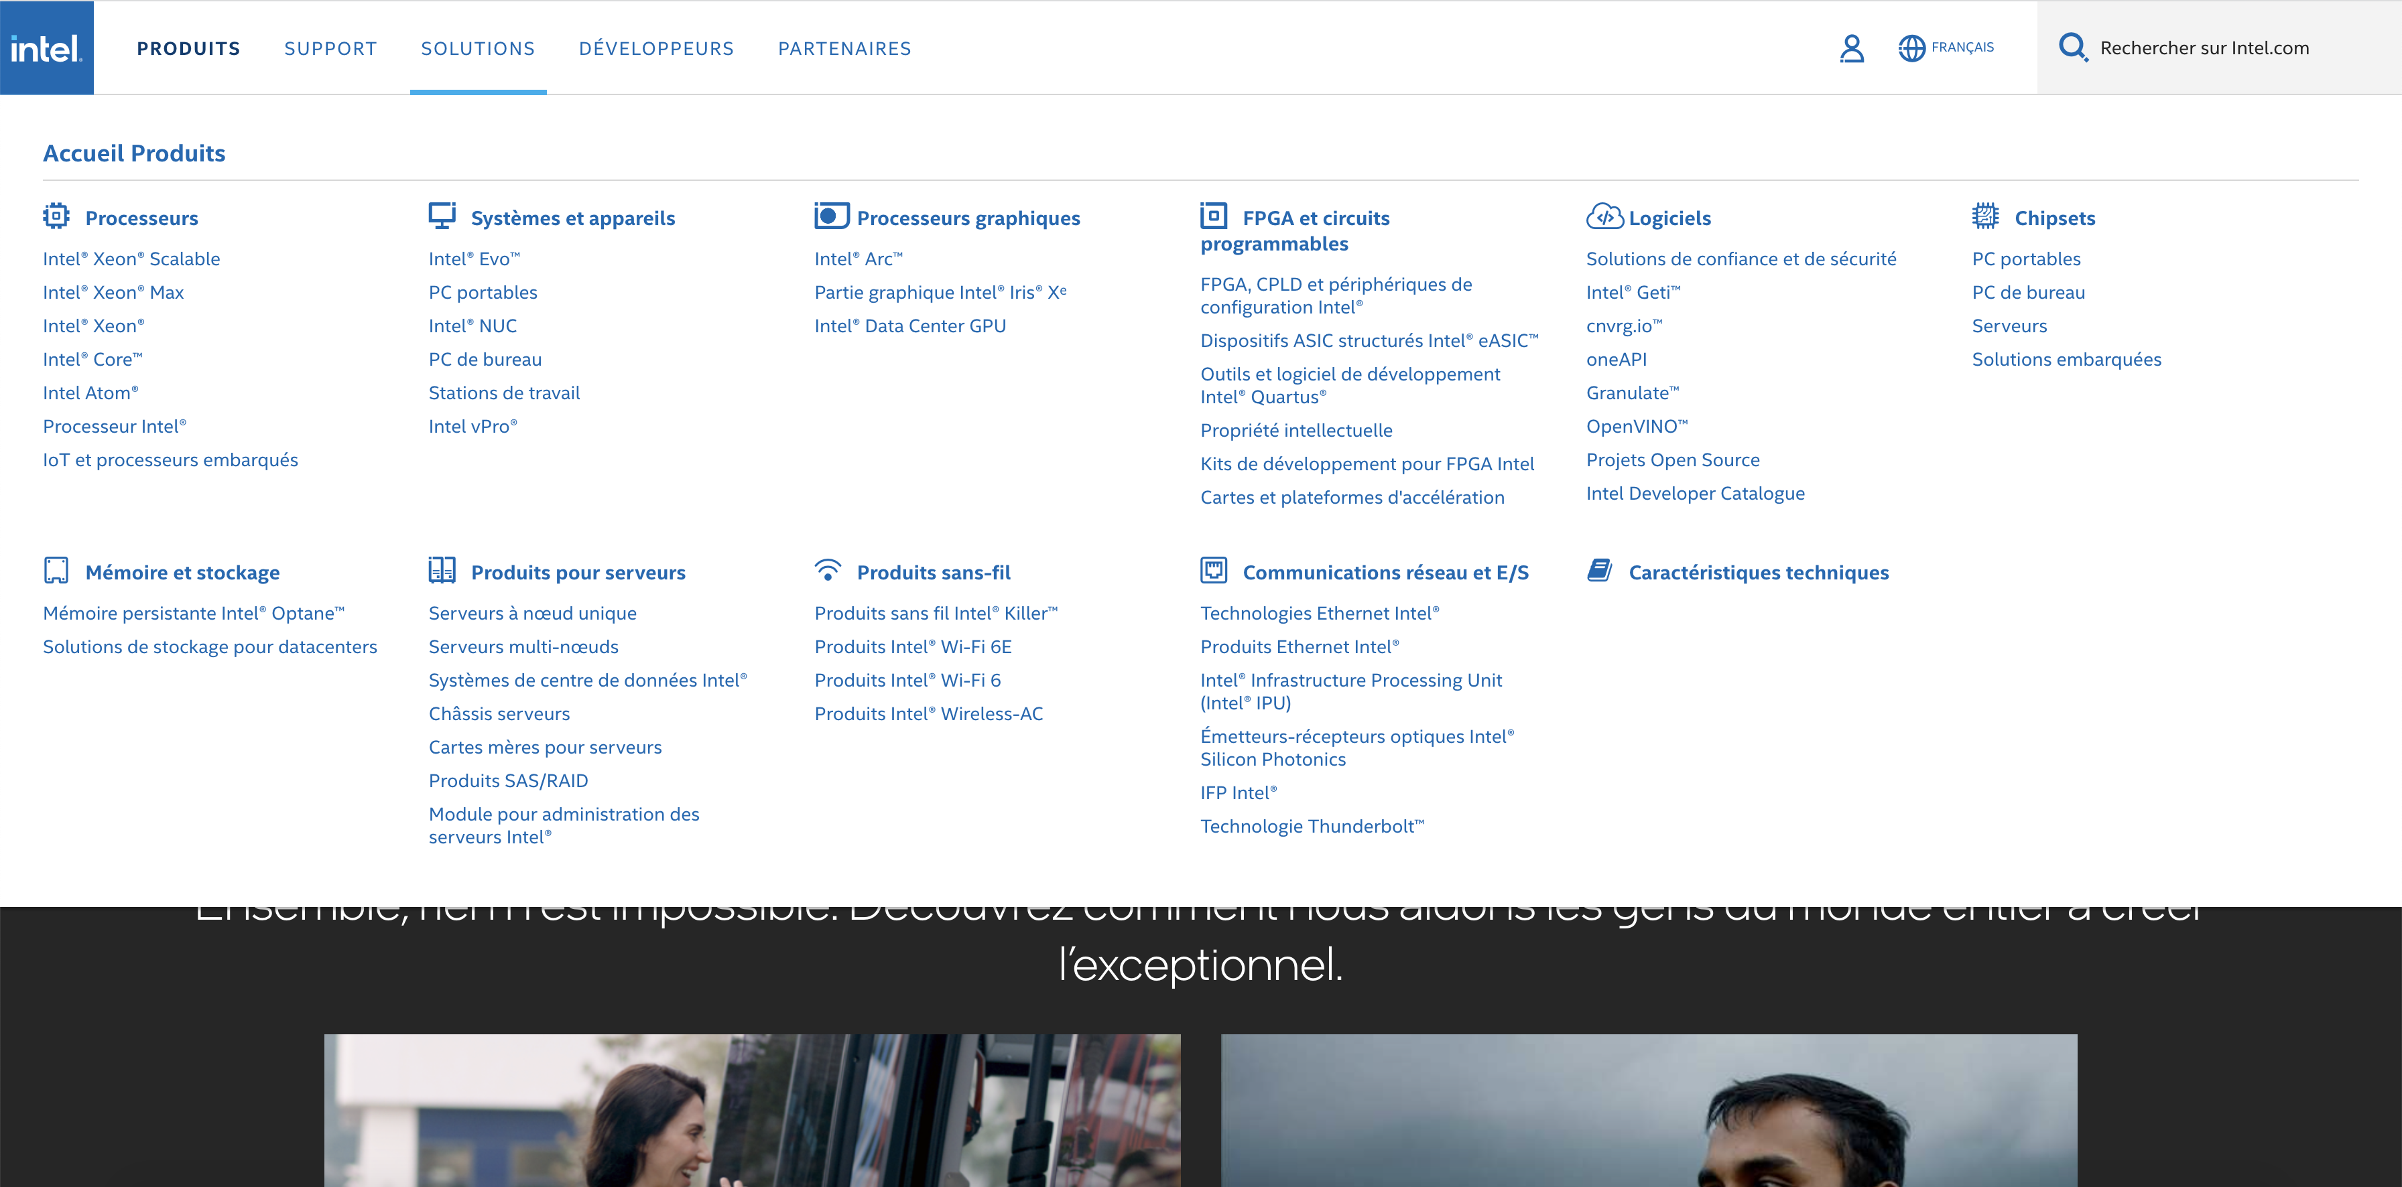Open OpenVINO link
The width and height of the screenshot is (2402, 1187).
tap(1637, 427)
